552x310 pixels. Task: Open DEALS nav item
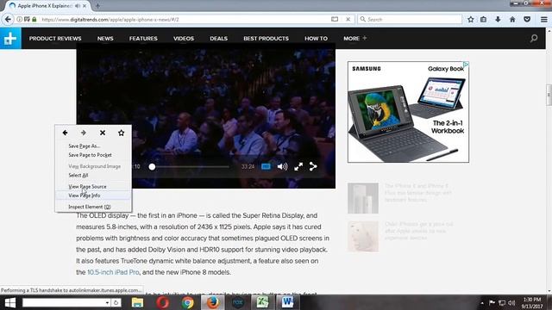pos(218,38)
